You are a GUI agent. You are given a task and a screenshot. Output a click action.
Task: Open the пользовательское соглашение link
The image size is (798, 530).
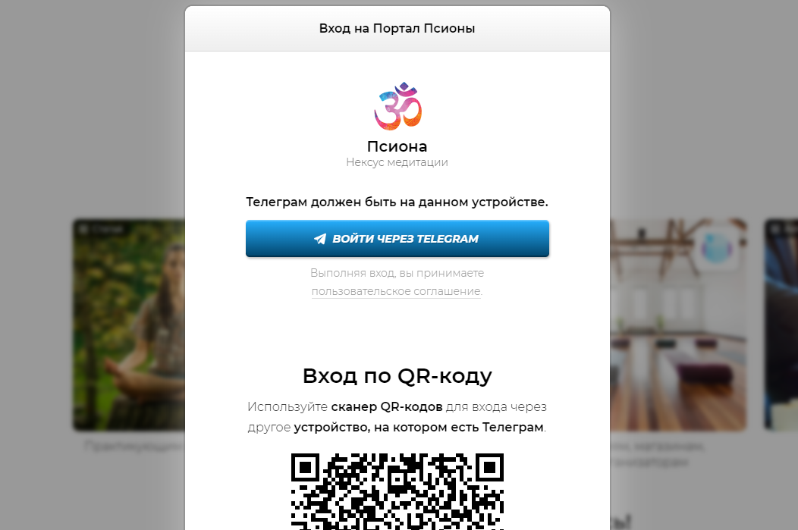[397, 291]
